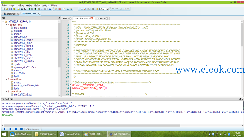Click the Build Project toolbar icon

pyautogui.click(x=81, y=9)
